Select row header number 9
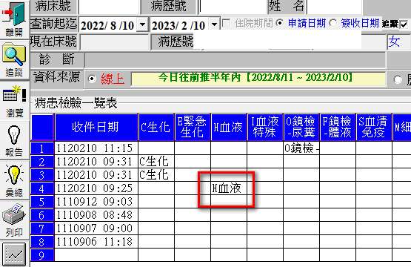 (x=42, y=255)
